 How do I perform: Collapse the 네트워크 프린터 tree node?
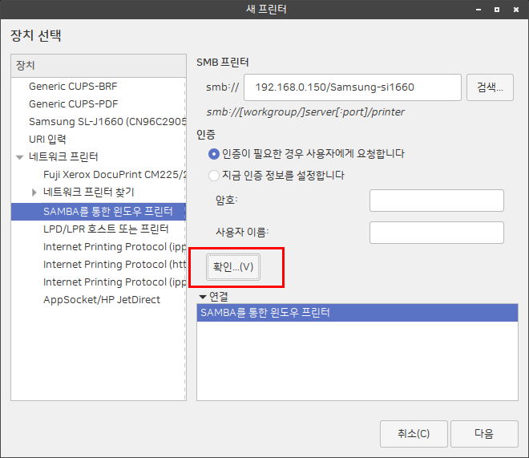(x=20, y=156)
